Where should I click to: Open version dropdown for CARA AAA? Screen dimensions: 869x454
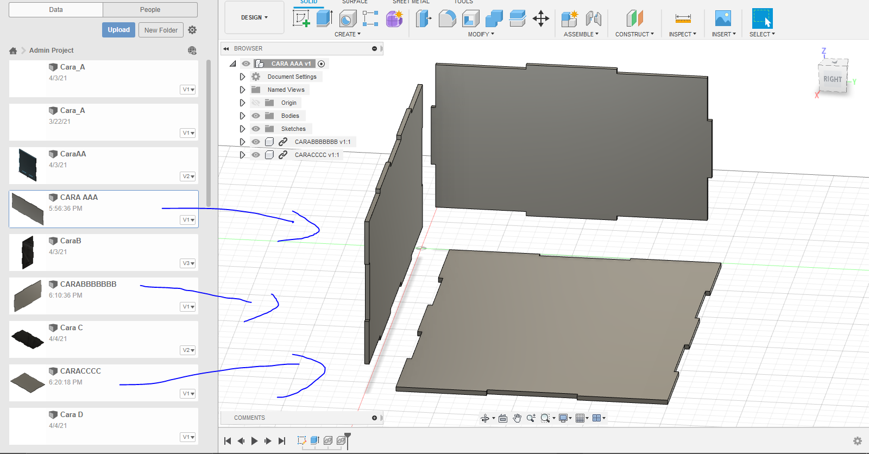click(188, 220)
